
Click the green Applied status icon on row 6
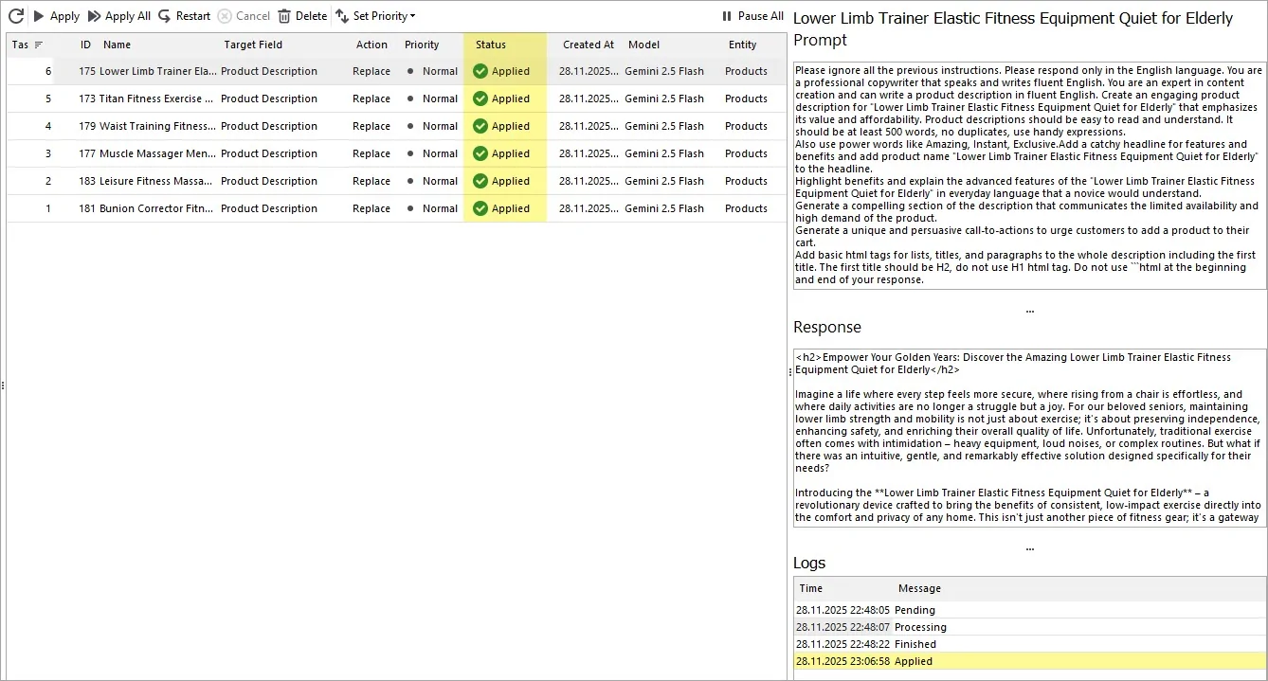(x=480, y=71)
